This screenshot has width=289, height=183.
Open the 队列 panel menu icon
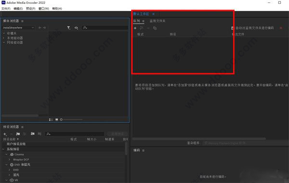(143, 21)
